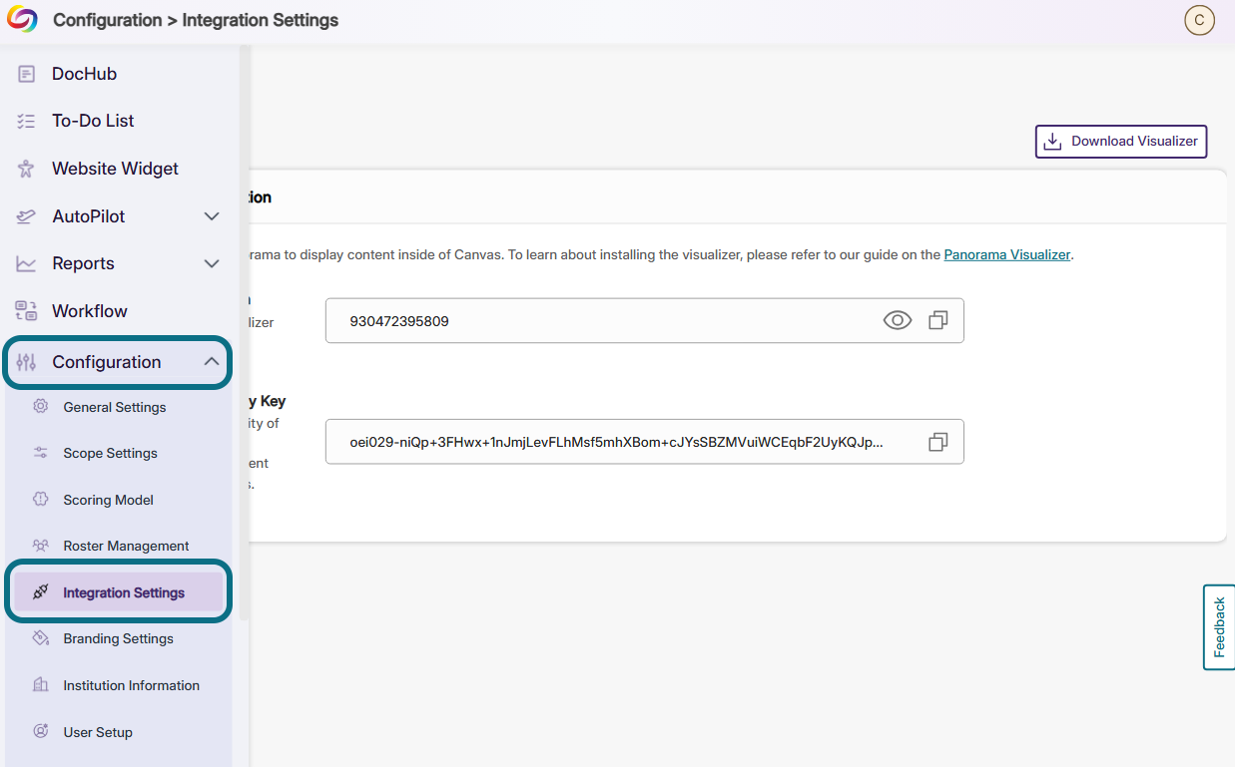Click the Workflow icon in the sidebar
This screenshot has height=767, width=1235.
pos(27,311)
